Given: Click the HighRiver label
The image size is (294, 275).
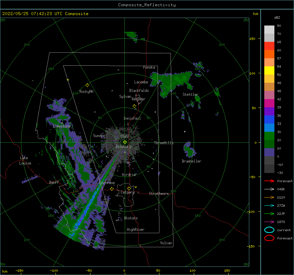Looking at the screenshot, I should click(x=136, y=230).
